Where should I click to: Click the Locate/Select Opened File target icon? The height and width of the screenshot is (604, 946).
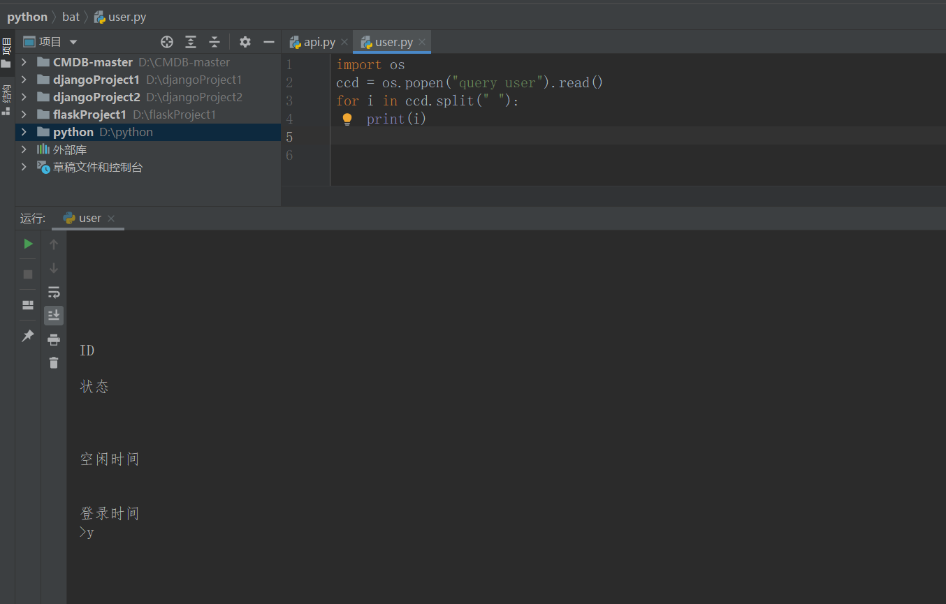166,42
